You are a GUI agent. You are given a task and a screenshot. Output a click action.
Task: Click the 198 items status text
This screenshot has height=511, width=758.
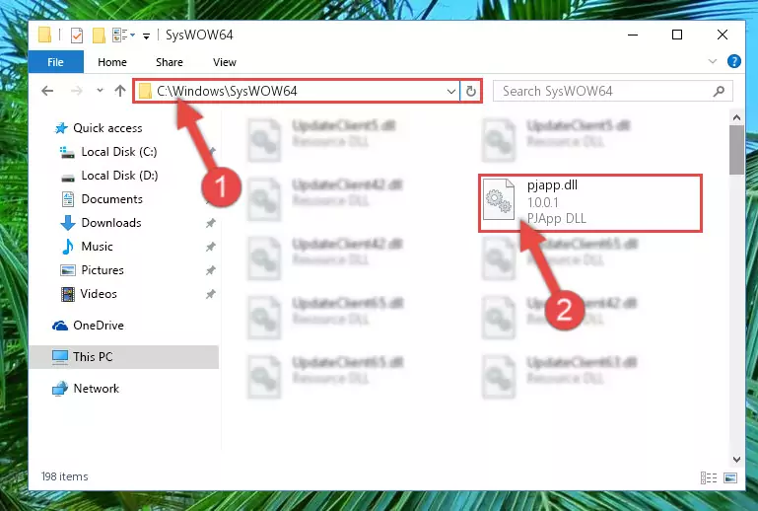point(64,476)
